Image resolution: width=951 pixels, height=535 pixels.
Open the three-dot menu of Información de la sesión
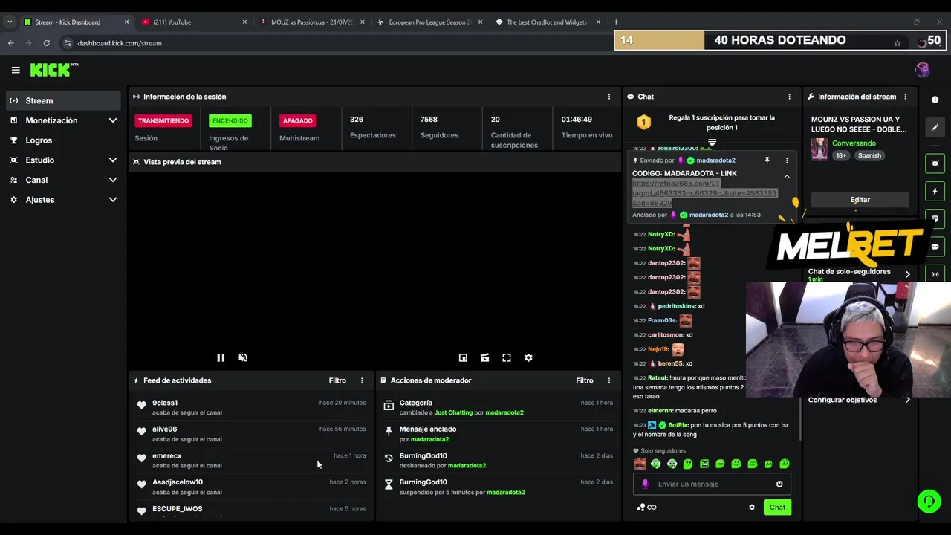609,97
